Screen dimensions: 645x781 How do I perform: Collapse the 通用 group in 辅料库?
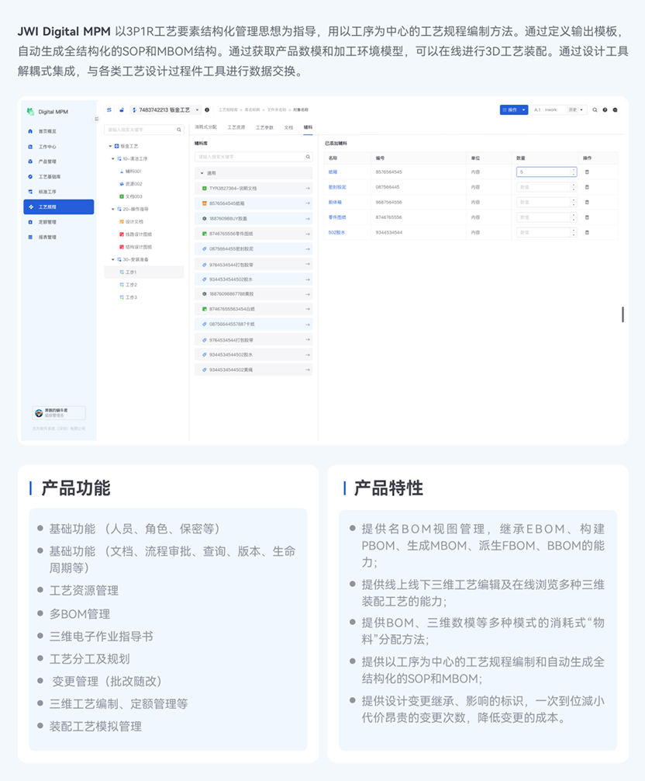point(202,173)
